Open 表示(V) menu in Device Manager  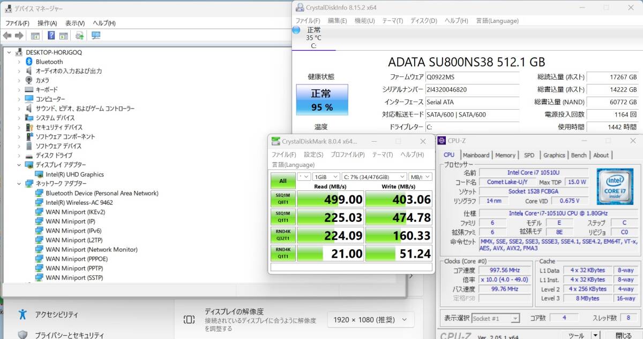(75, 23)
